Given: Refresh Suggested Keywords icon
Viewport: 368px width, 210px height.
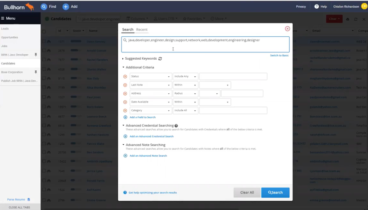Looking at the screenshot, I should pos(160,59).
